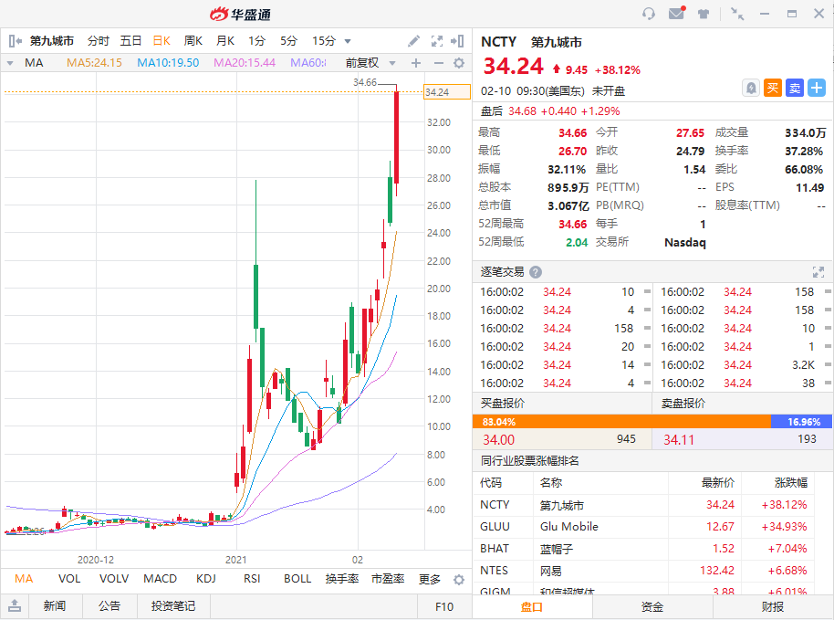The height and width of the screenshot is (620, 834).
Task: Open the skin theme shirt icon
Action: coord(704,14)
